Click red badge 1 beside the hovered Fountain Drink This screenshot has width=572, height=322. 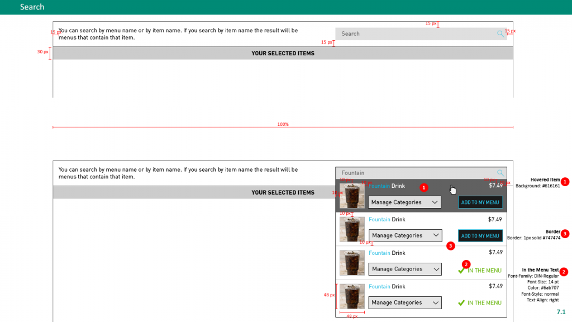423,187
